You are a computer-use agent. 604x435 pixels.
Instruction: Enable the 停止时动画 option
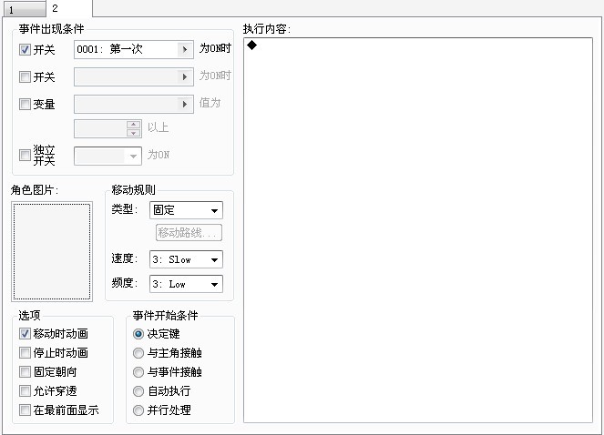click(x=25, y=352)
